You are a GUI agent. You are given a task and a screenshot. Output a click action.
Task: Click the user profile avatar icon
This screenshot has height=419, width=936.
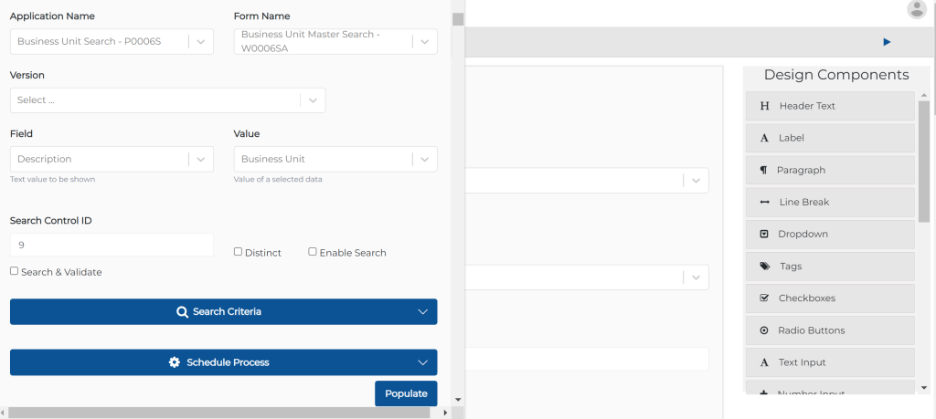click(x=916, y=10)
